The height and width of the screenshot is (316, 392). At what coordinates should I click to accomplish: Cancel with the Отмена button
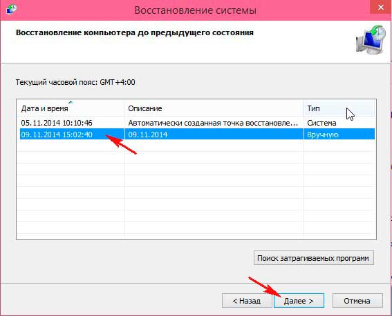click(x=357, y=301)
